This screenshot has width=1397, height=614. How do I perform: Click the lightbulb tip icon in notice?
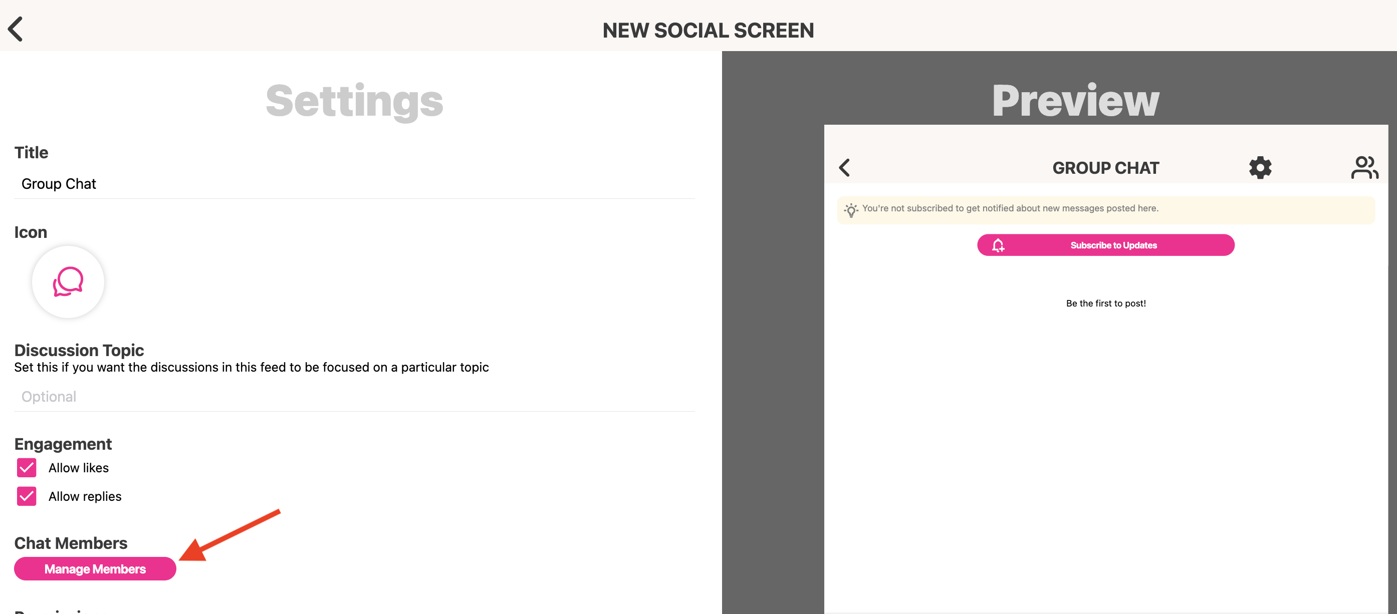point(851,210)
